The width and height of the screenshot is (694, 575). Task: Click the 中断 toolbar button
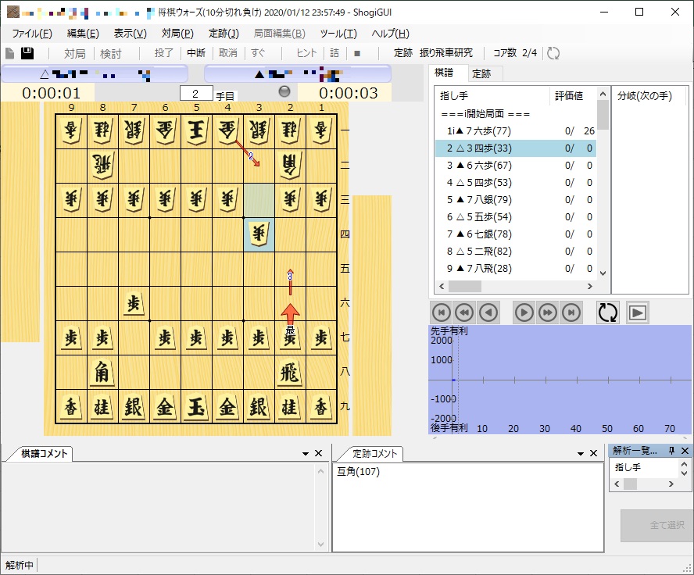(x=196, y=53)
